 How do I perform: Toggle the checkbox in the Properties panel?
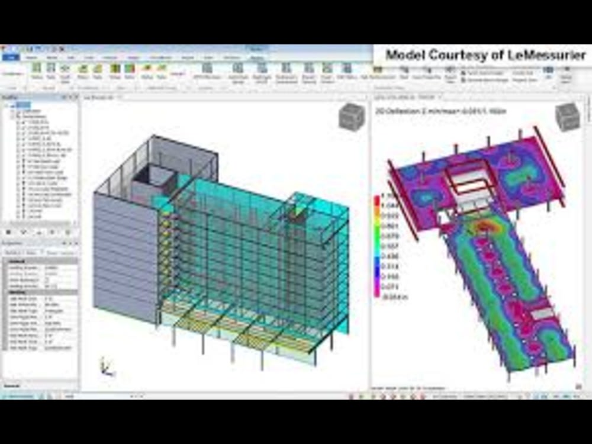[x=47, y=280]
